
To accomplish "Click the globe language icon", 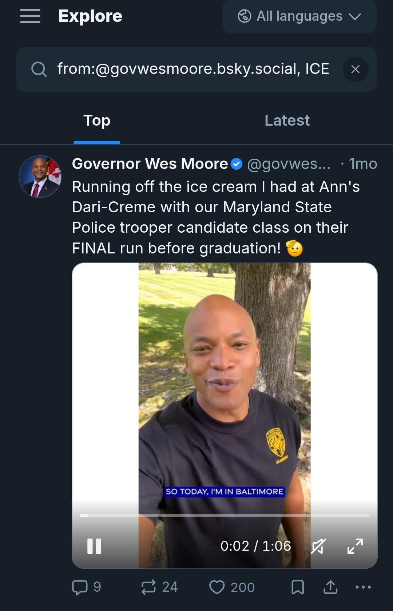I will (x=244, y=16).
